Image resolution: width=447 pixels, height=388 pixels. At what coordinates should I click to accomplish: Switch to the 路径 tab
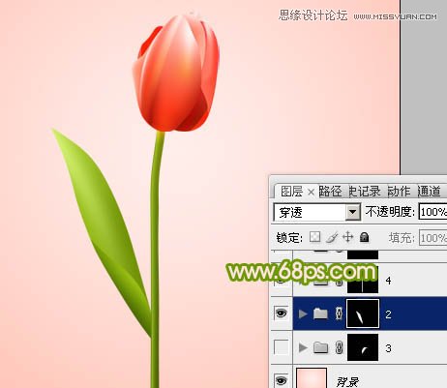click(331, 192)
